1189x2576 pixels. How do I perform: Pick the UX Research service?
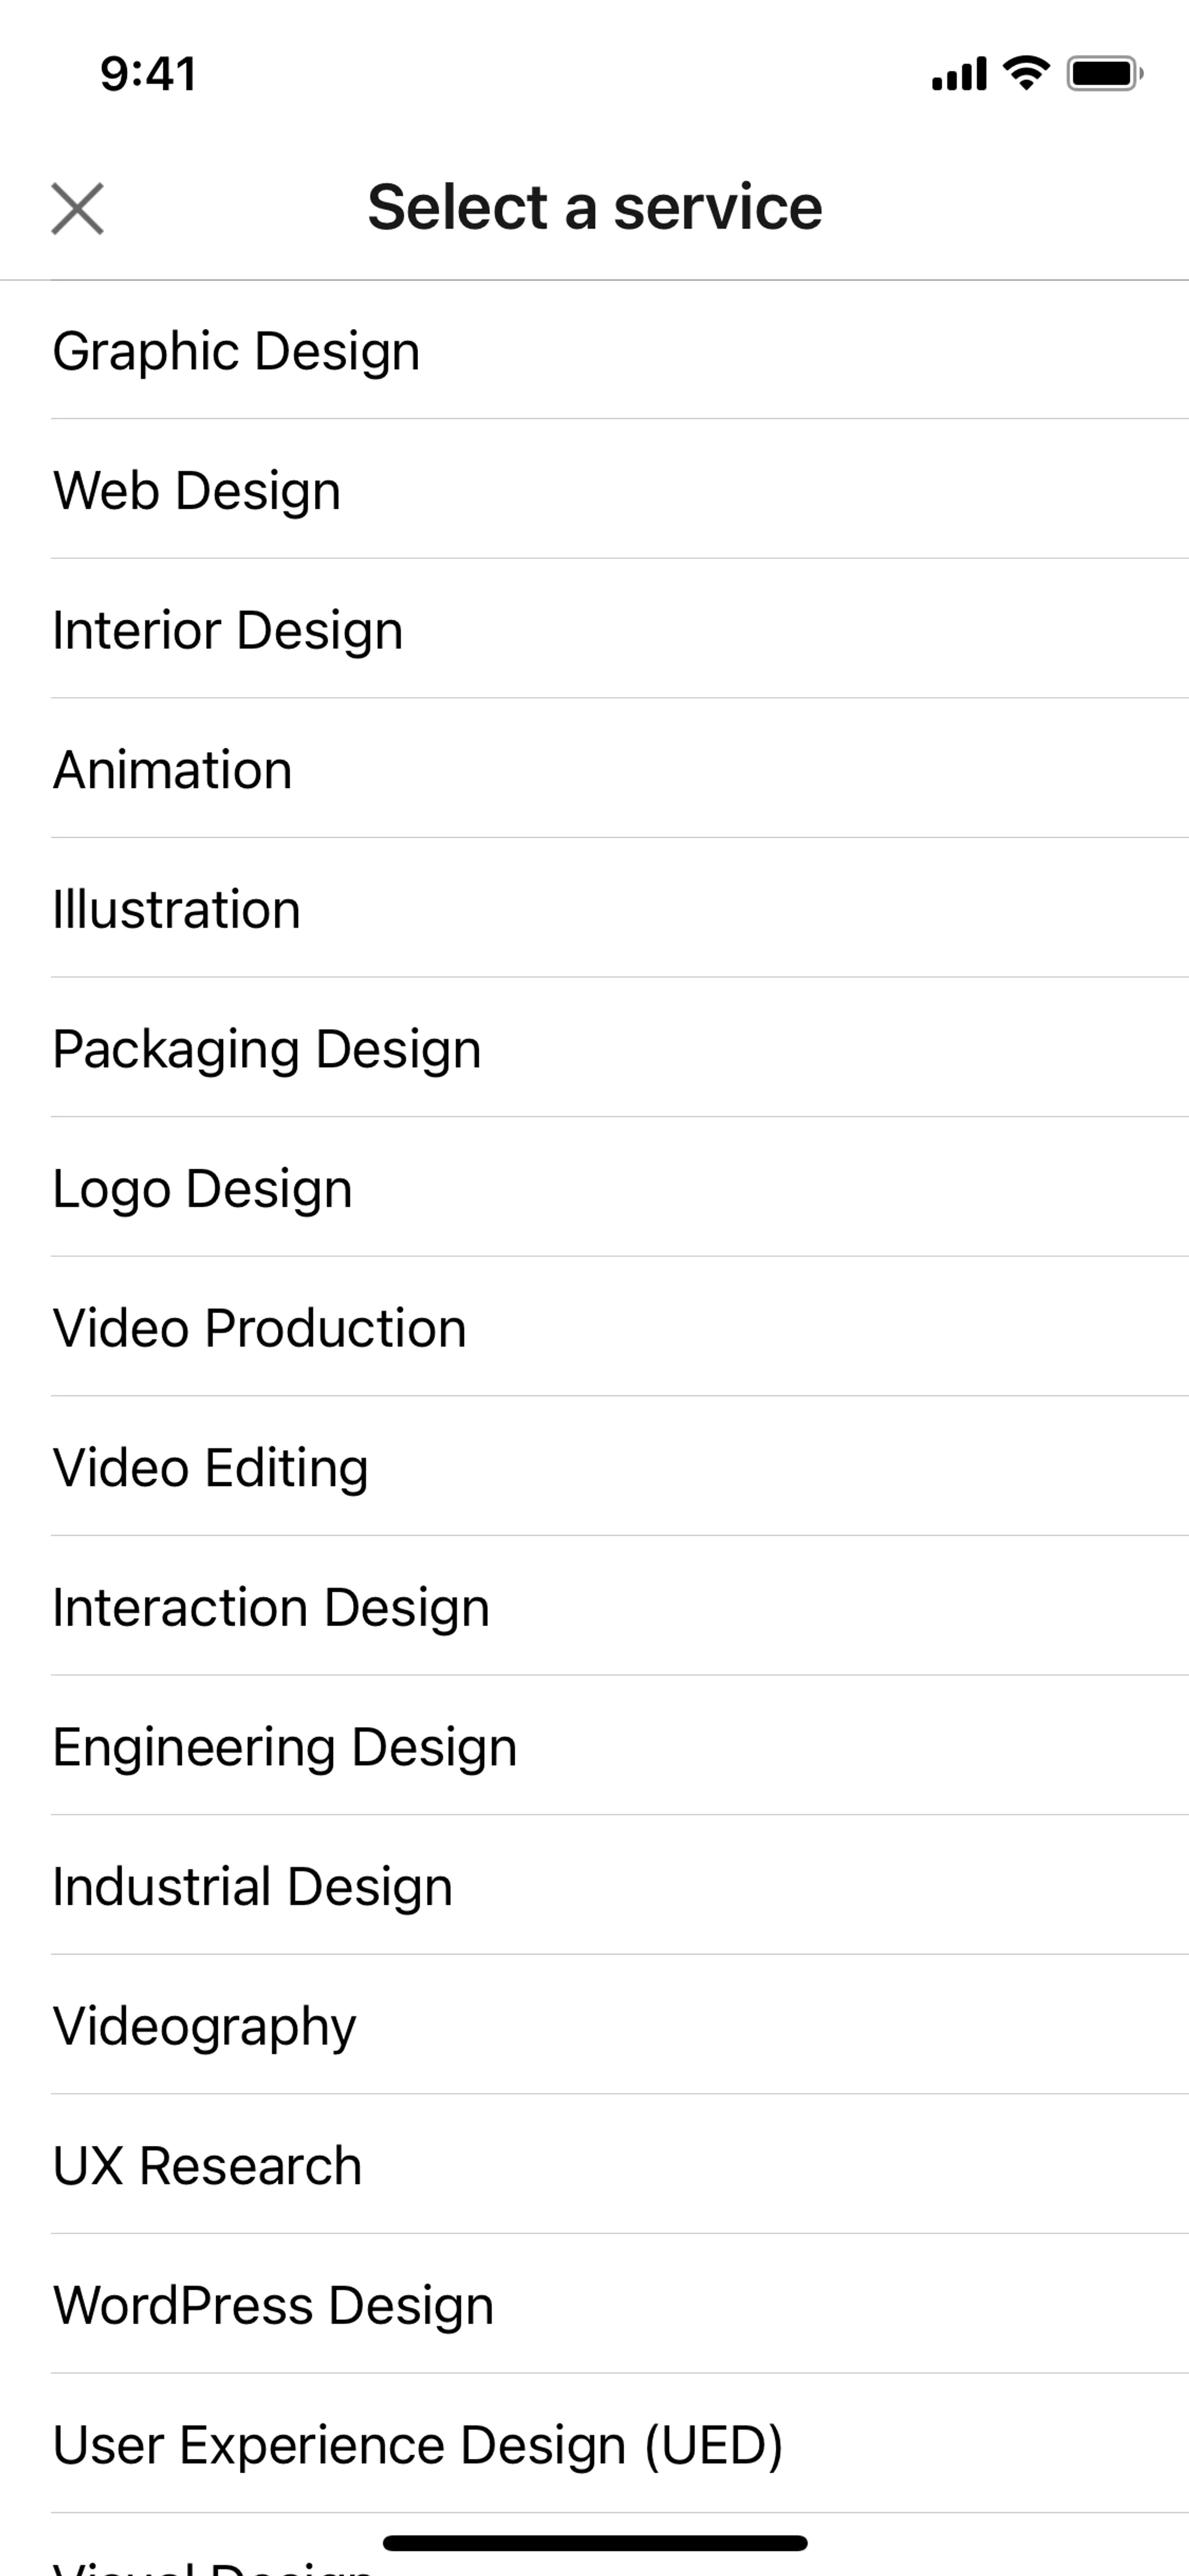pos(208,2166)
